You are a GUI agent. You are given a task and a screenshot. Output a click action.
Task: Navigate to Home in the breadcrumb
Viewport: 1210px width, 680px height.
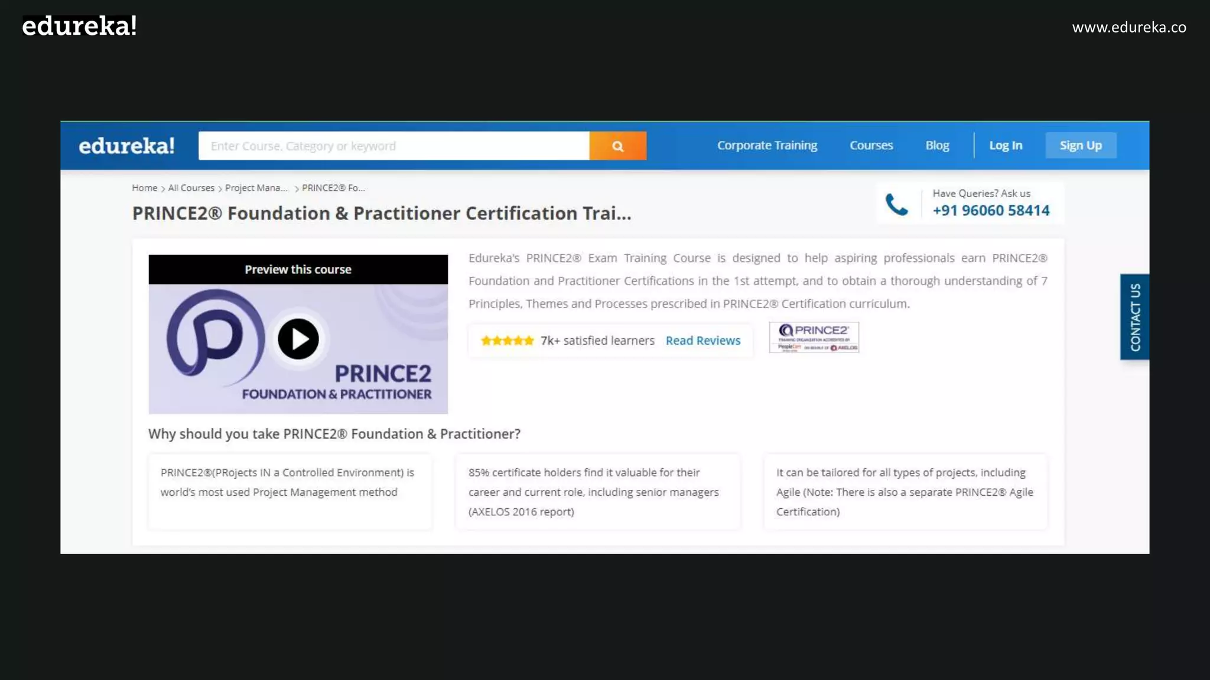(x=144, y=188)
